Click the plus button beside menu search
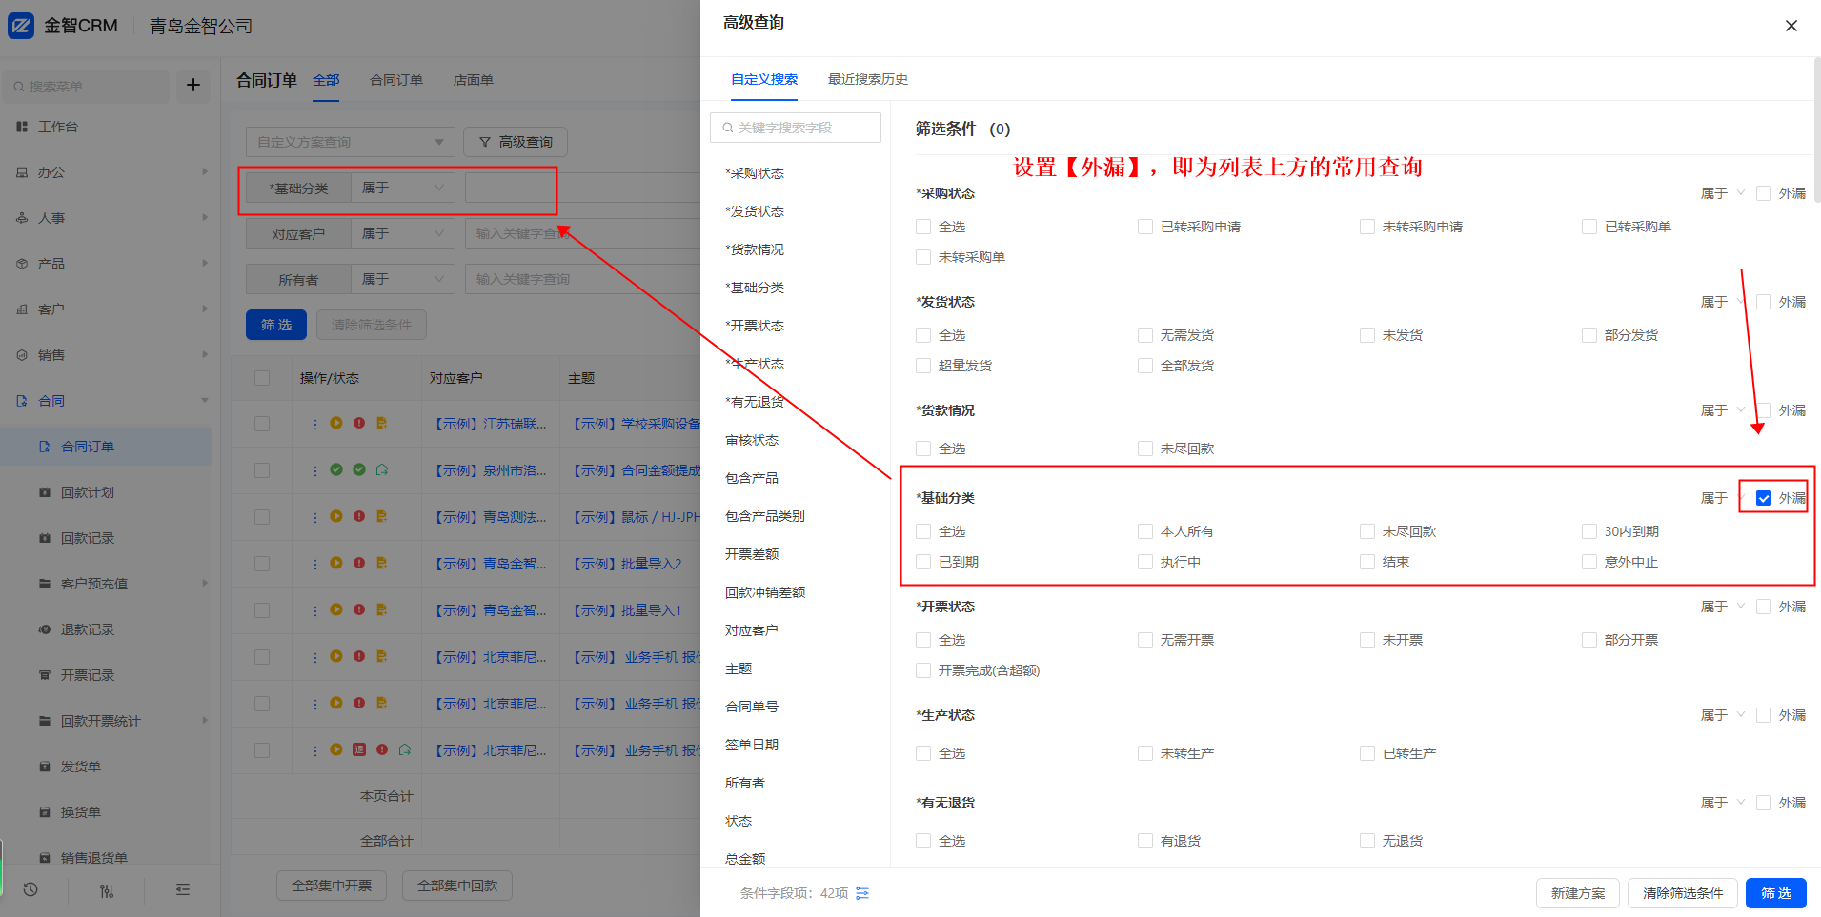 (193, 86)
